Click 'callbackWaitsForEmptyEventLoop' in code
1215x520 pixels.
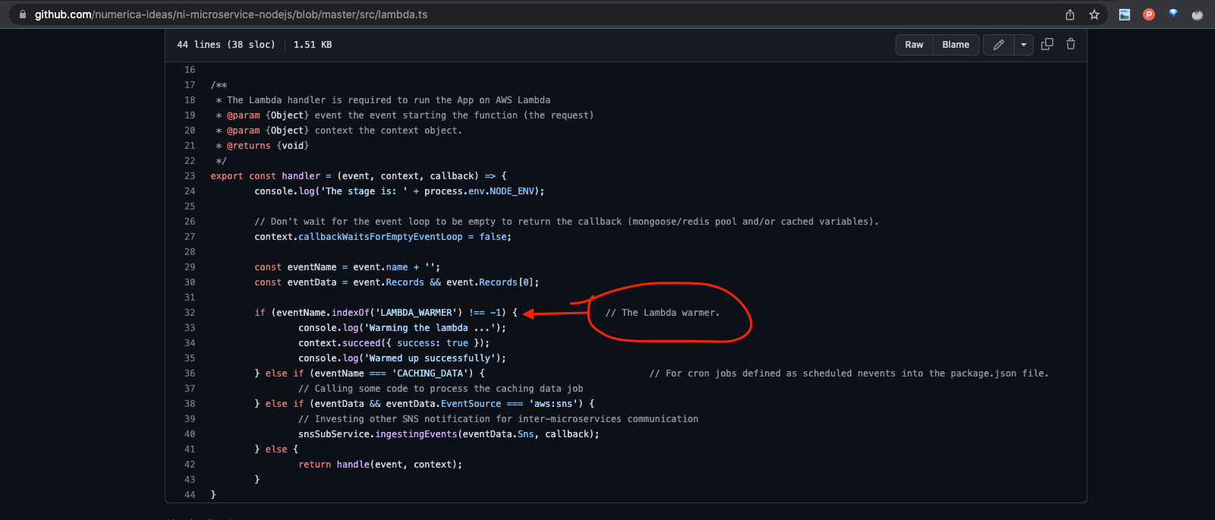pyautogui.click(x=380, y=237)
